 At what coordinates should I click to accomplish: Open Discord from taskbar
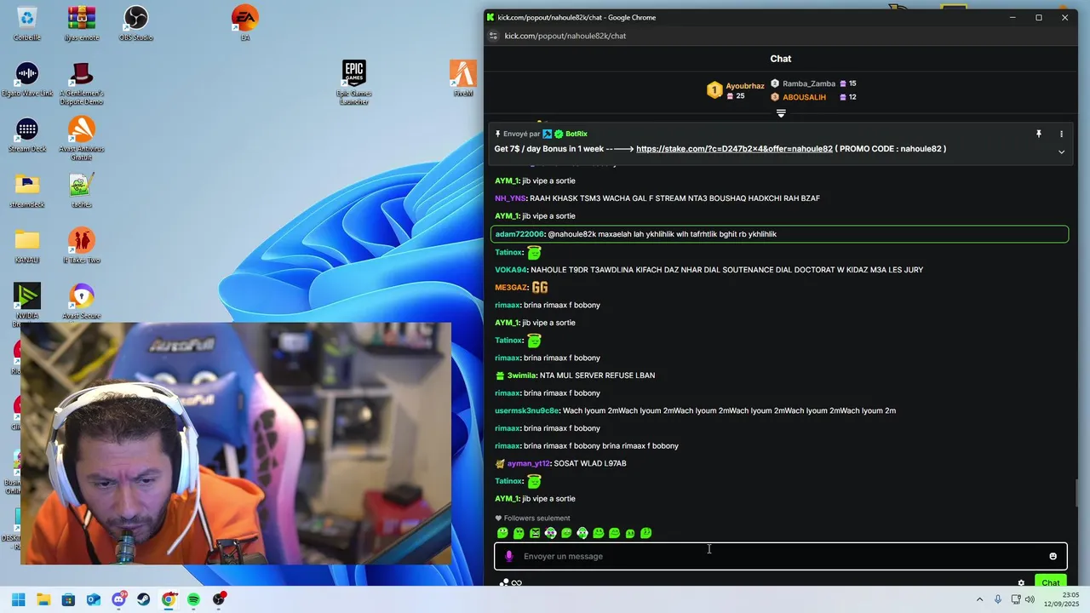[119, 599]
